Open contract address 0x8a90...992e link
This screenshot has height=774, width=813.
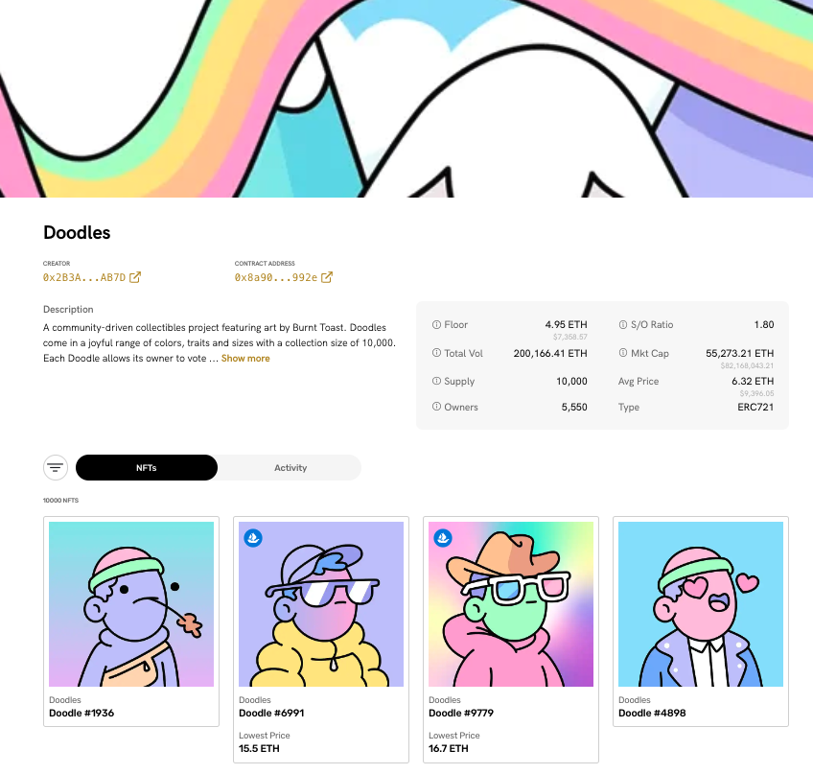pos(276,277)
